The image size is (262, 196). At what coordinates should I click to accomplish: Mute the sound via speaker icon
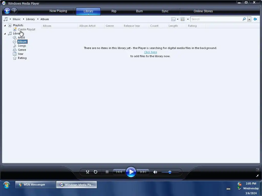coord(155,172)
